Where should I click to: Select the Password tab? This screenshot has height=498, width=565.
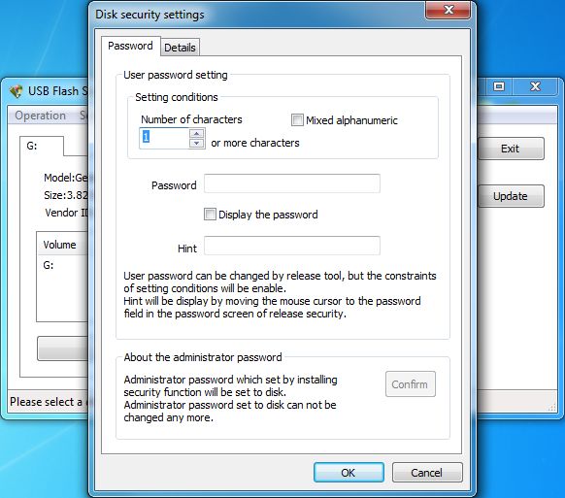point(130,46)
